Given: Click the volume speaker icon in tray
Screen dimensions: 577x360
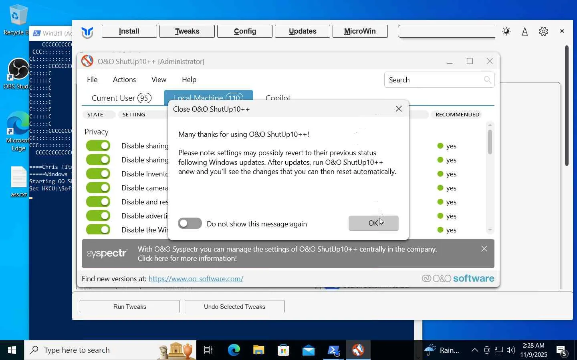Looking at the screenshot, I should [510, 350].
